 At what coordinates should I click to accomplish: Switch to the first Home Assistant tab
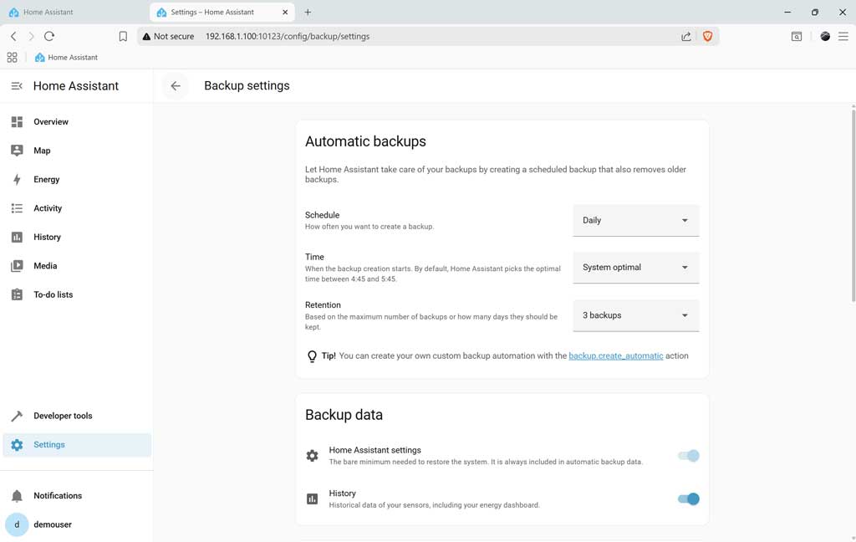point(74,12)
